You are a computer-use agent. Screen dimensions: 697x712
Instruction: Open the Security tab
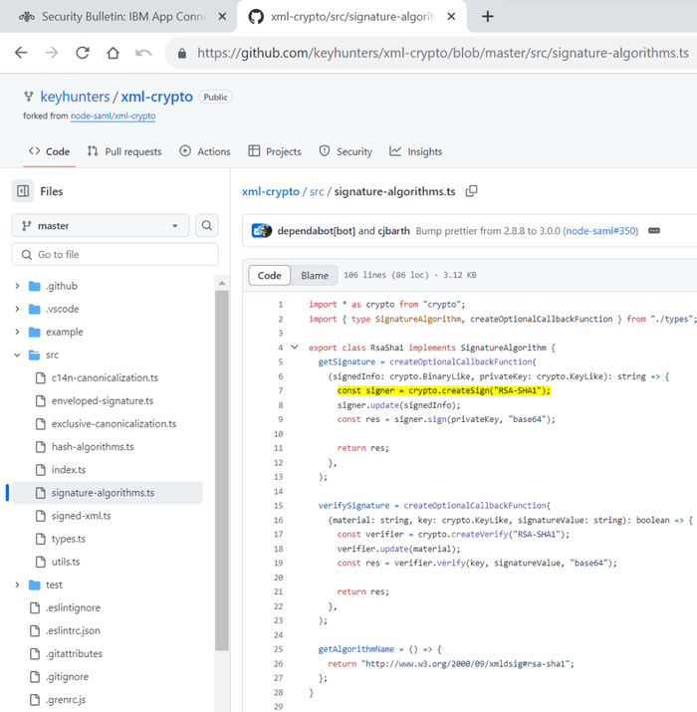pyautogui.click(x=346, y=151)
